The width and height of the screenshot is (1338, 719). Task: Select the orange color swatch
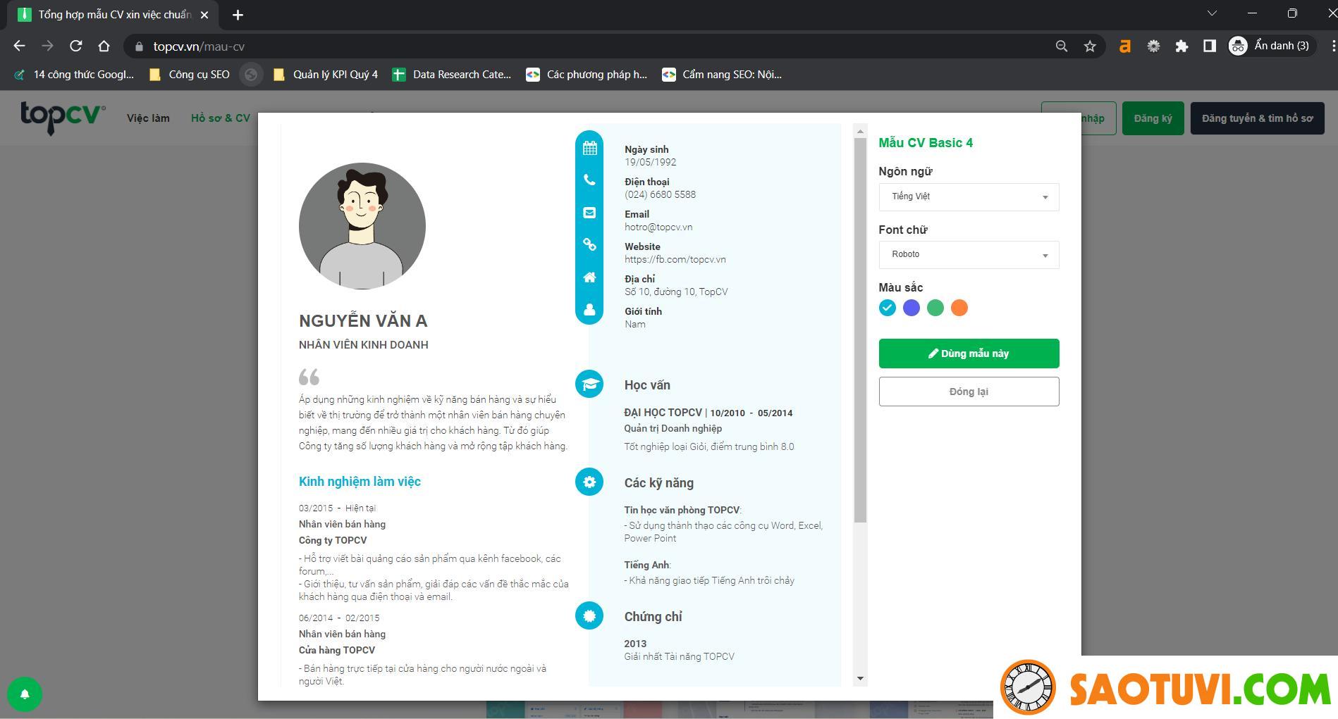click(x=959, y=308)
